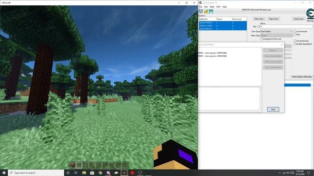Click the red Roblox taskbar icon
Screen dimensions: 314x176
tap(132, 173)
